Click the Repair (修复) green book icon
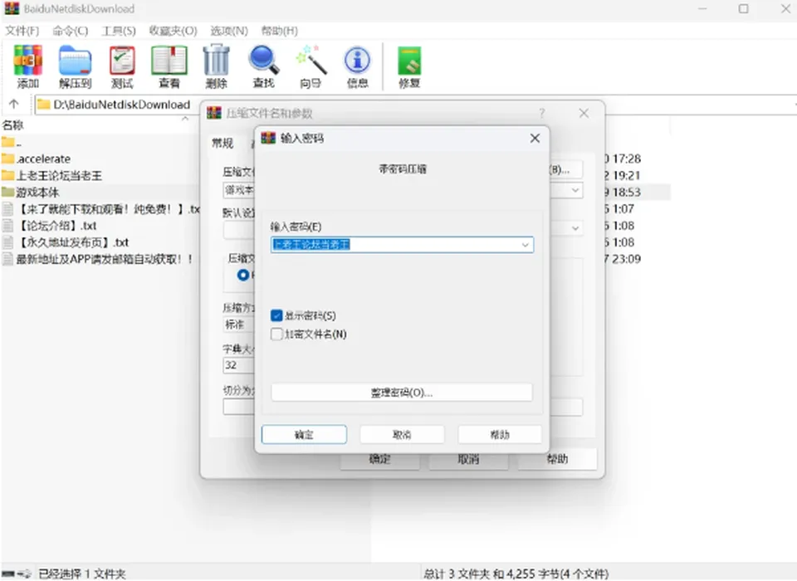Screen dimensions: 797x581 point(409,61)
